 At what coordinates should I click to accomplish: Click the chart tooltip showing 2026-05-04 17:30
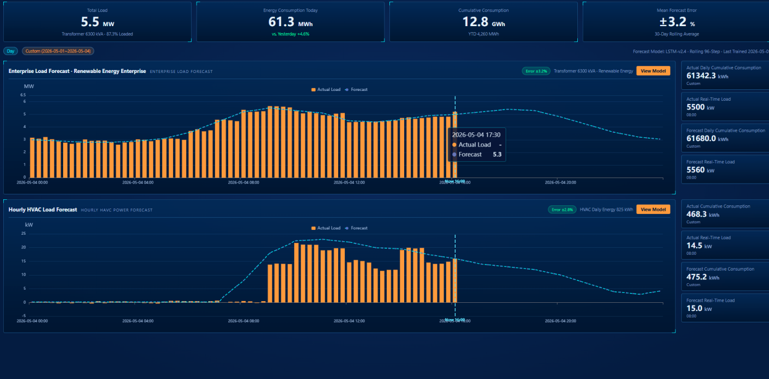coord(477,144)
